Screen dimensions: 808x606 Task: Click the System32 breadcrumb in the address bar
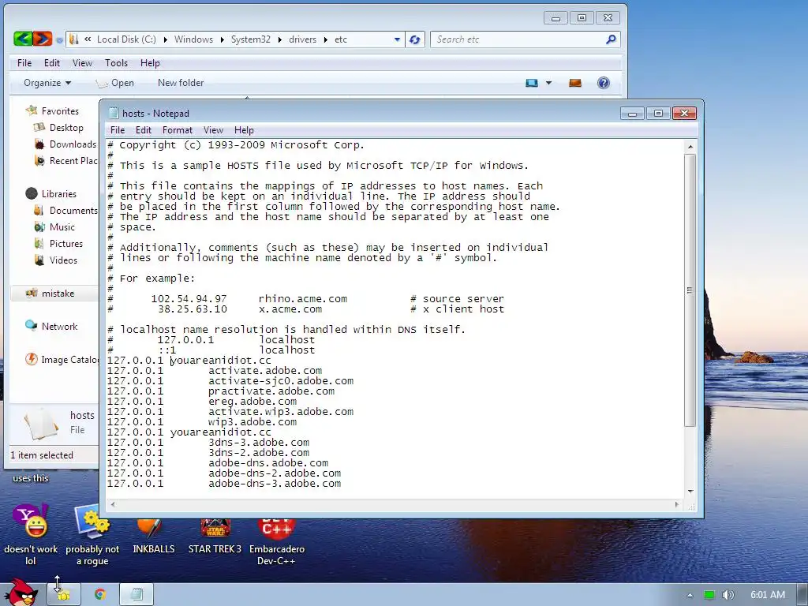click(x=250, y=39)
